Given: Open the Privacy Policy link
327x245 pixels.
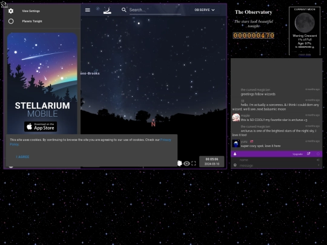Looking at the screenshot, I should point(165,140).
